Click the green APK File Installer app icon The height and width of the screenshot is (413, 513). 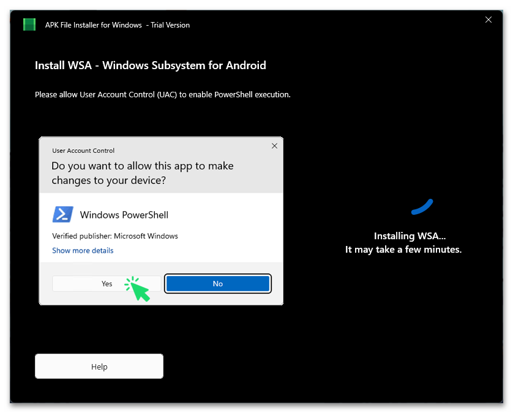[x=29, y=25]
